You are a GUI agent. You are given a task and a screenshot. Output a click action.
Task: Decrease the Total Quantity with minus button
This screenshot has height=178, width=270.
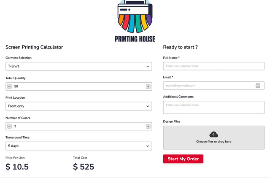coord(10,86)
